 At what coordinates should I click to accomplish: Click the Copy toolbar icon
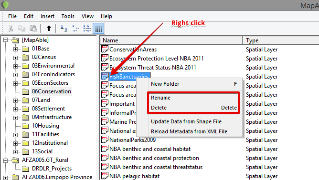pos(21,29)
